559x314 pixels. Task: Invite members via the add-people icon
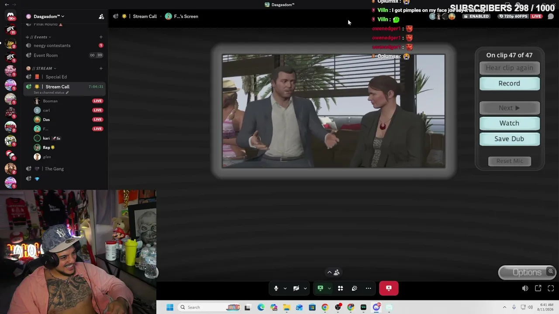click(101, 17)
